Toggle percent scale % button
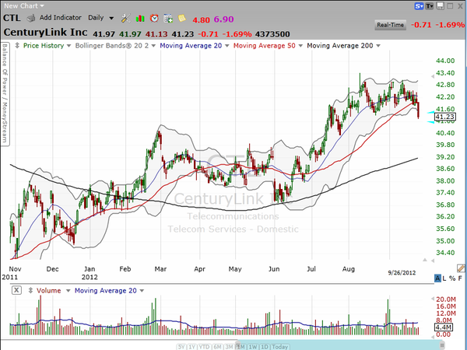This screenshot has width=467, height=350. point(452,278)
